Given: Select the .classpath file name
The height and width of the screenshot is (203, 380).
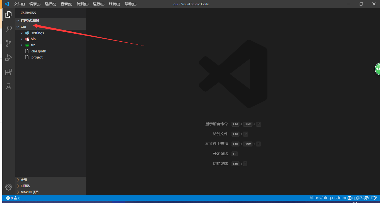Looking at the screenshot, I should tap(38, 51).
